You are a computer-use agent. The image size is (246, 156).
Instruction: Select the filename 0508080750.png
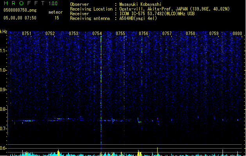20,10
